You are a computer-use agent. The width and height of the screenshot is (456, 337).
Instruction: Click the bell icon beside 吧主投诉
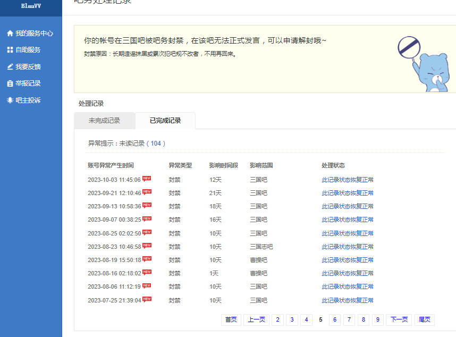(10, 100)
